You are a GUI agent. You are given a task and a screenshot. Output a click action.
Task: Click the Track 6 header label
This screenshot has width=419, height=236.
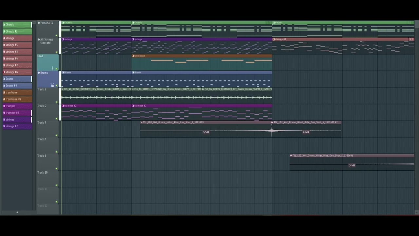point(42,106)
